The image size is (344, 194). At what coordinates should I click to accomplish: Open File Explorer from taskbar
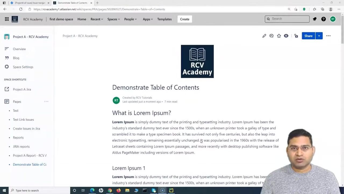click(x=127, y=190)
